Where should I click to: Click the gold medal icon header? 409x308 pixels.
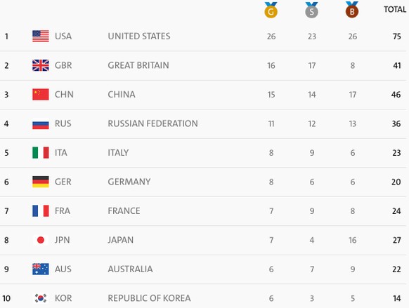click(x=271, y=10)
